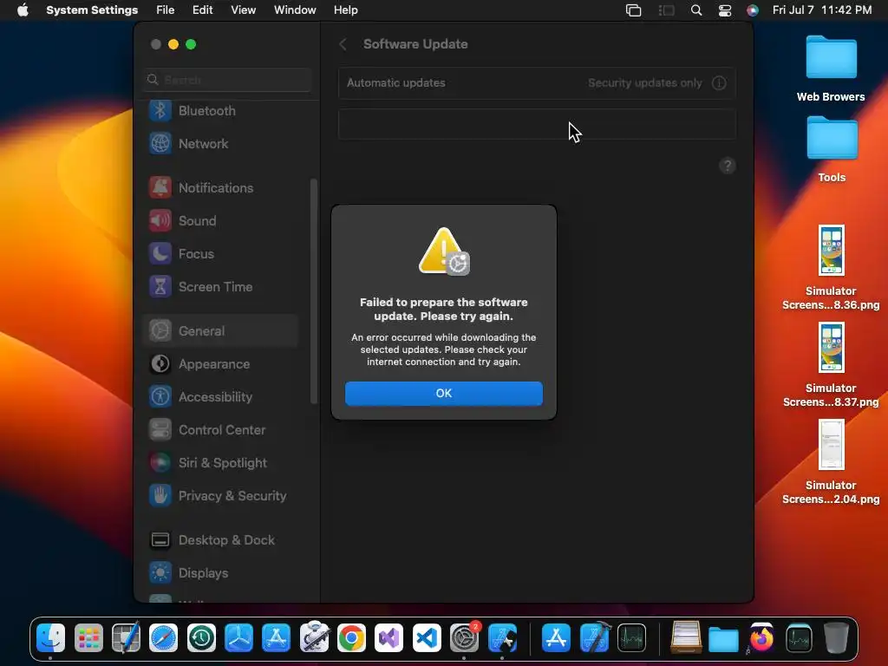Open Automatic updates info details
Viewport: 888px width, 666px height.
point(719,82)
